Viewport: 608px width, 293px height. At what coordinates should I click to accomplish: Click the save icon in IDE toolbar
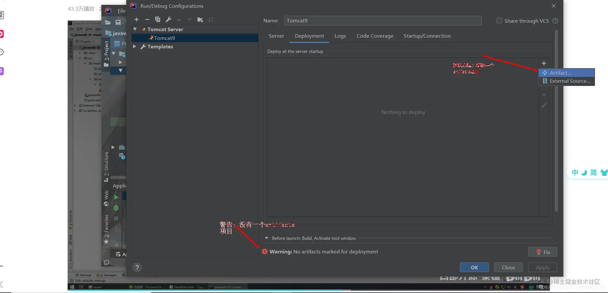click(x=118, y=22)
